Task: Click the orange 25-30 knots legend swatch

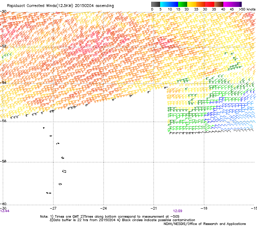Action: [201, 4]
